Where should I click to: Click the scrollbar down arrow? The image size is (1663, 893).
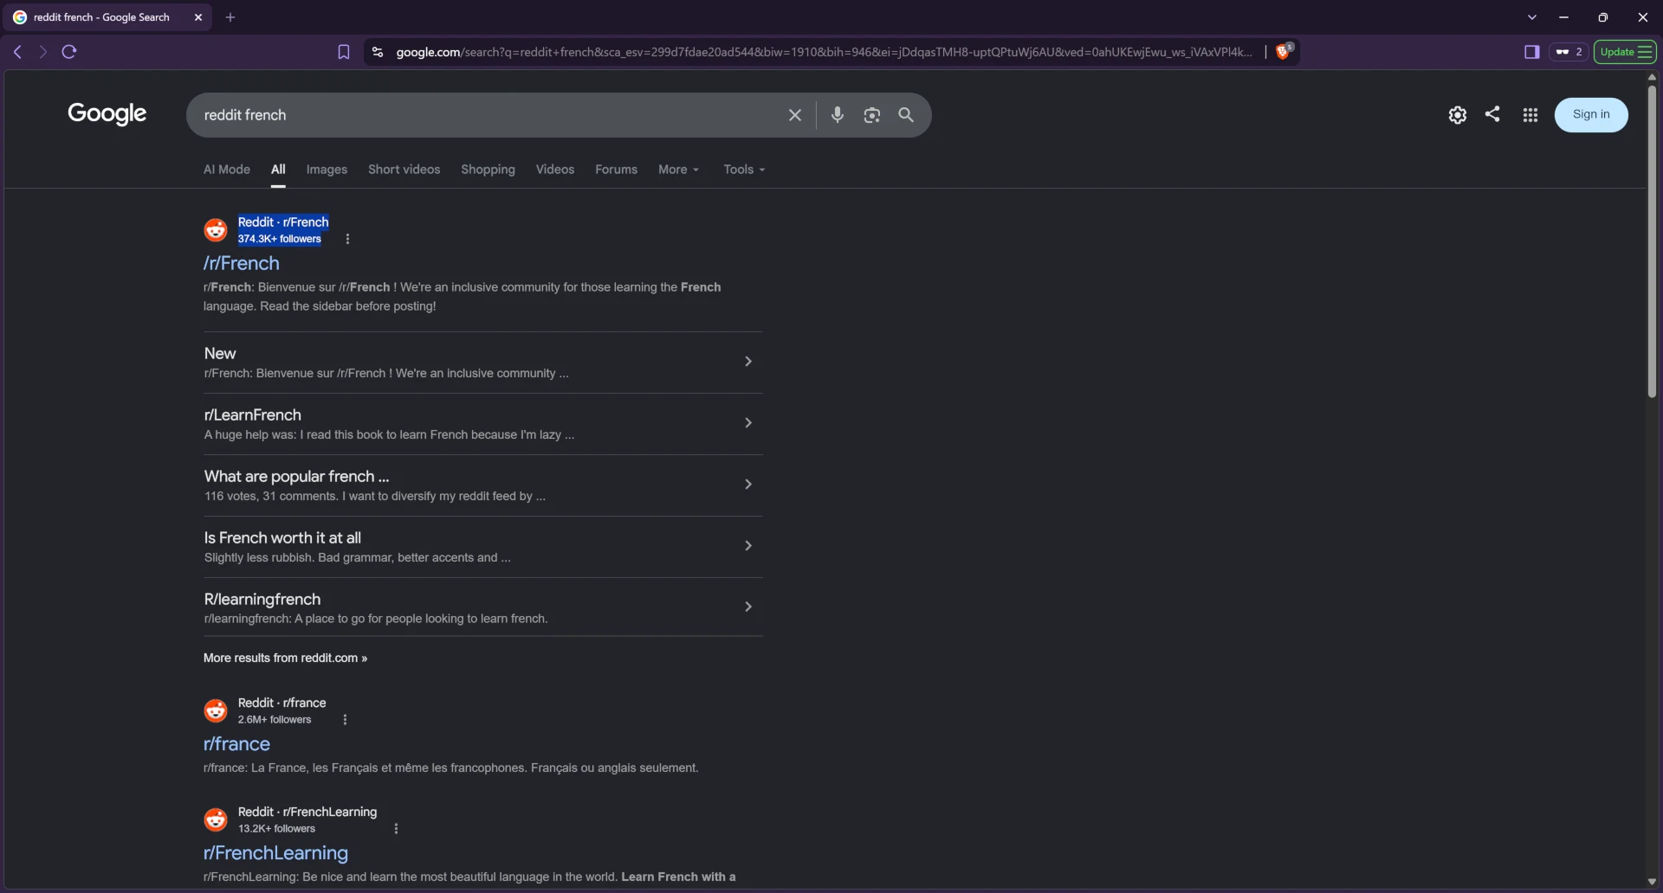point(1652,882)
